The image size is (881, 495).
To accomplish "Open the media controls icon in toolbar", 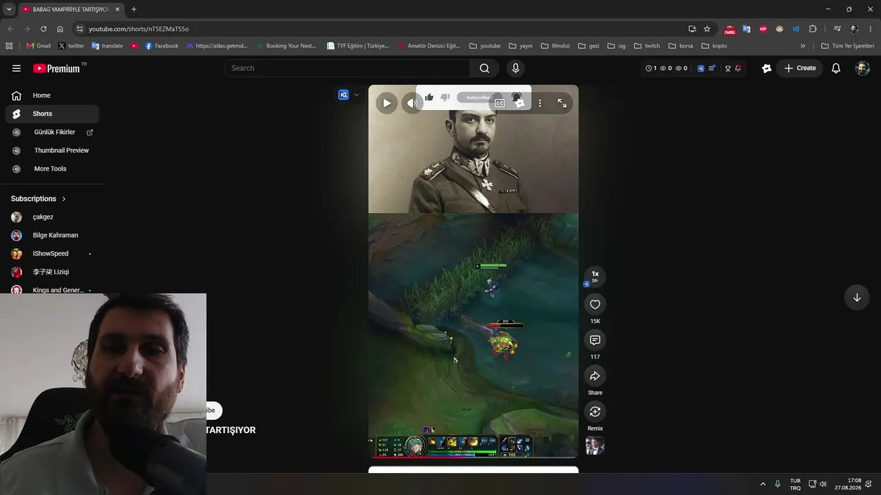I will (837, 29).
